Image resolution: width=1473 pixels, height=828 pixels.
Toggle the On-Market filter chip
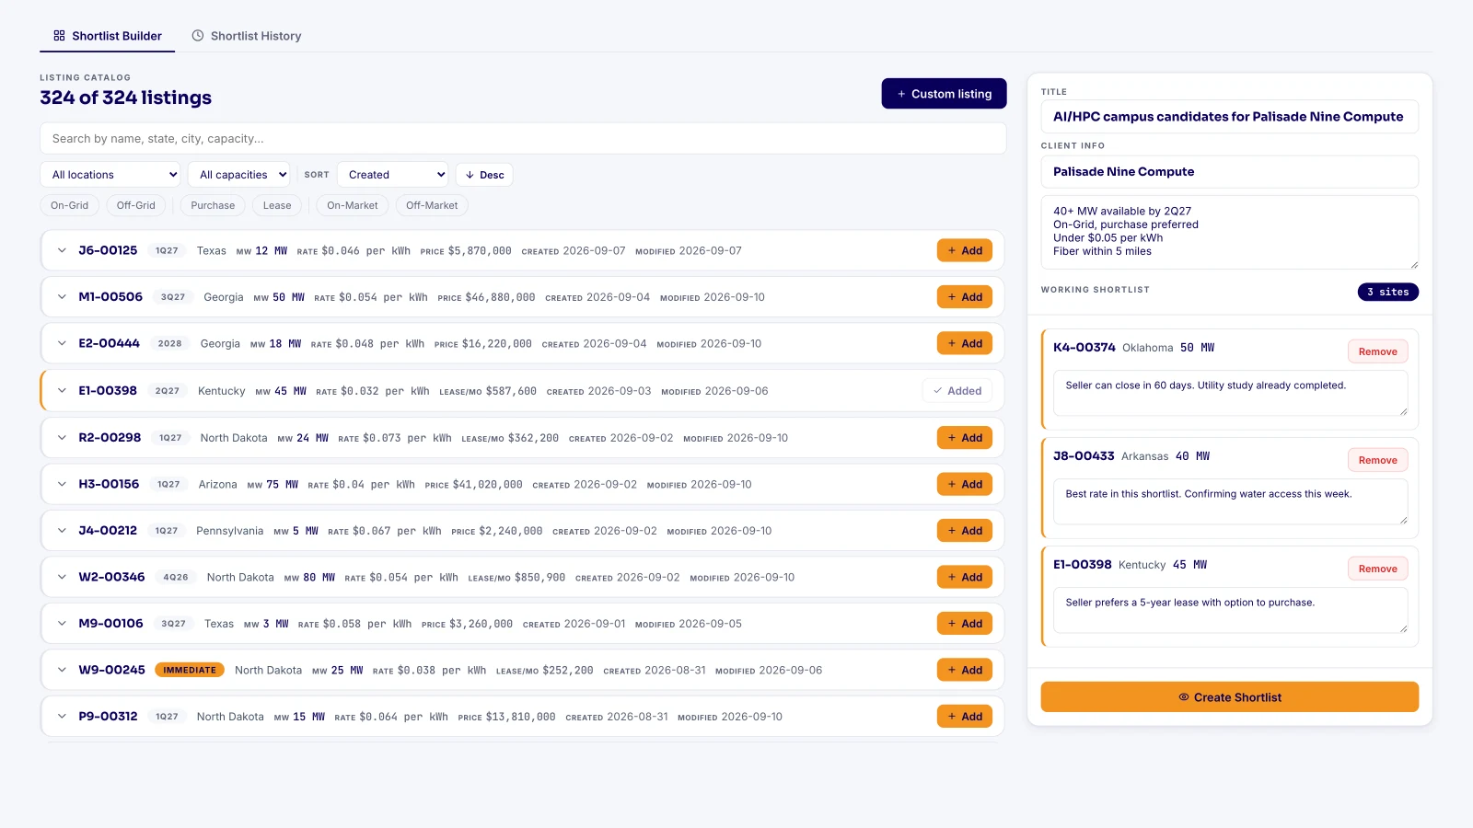click(353, 205)
